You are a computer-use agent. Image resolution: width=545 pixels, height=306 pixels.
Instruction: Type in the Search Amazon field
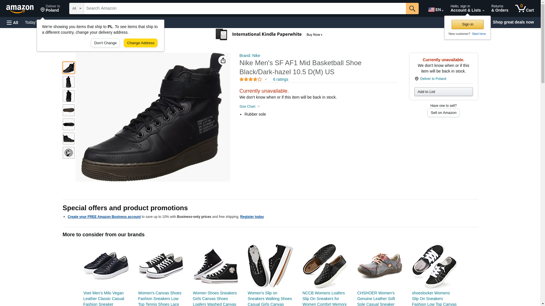click(x=245, y=8)
